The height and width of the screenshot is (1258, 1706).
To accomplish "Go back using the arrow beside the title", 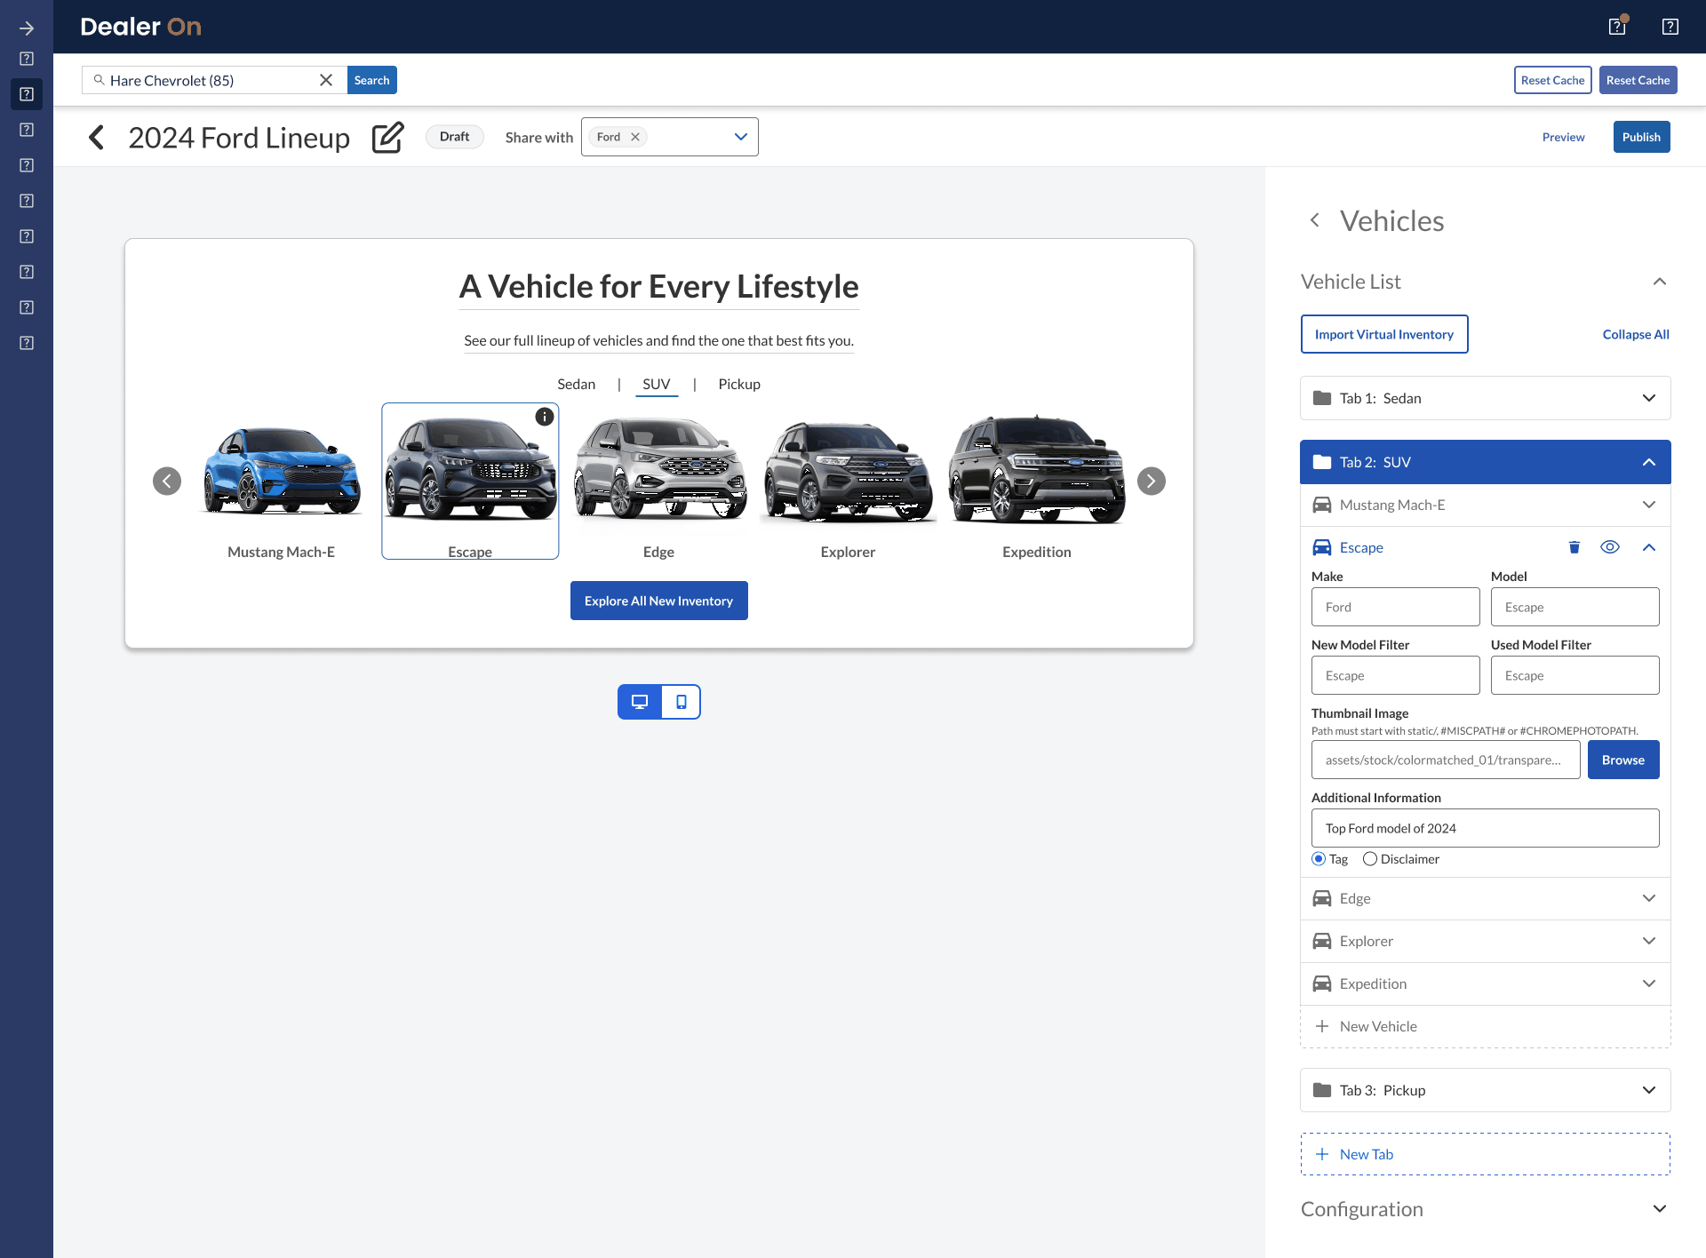I will [96, 138].
